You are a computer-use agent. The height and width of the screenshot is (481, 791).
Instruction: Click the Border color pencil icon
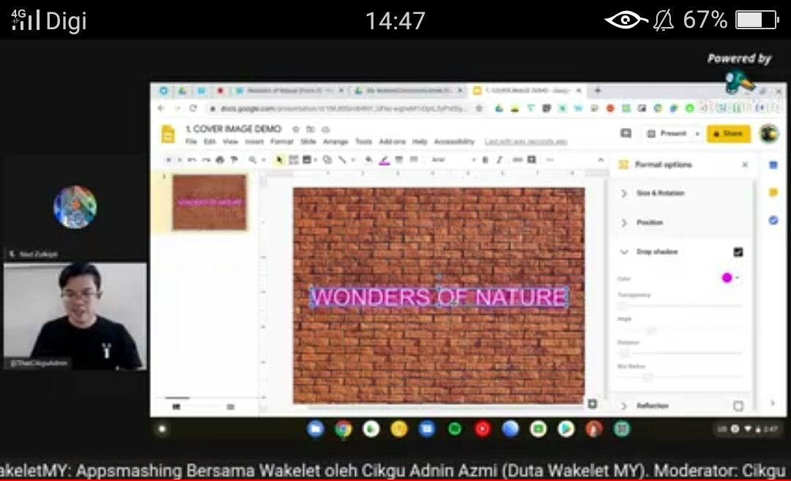[x=384, y=160]
